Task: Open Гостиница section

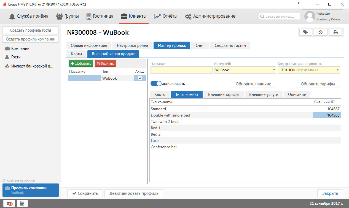Action: (100, 16)
